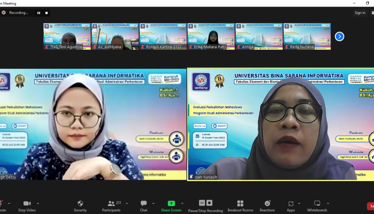Open Reactions menu

(267, 206)
